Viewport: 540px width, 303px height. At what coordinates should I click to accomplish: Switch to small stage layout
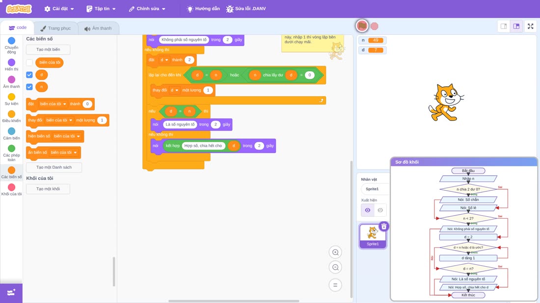pyautogui.click(x=504, y=26)
